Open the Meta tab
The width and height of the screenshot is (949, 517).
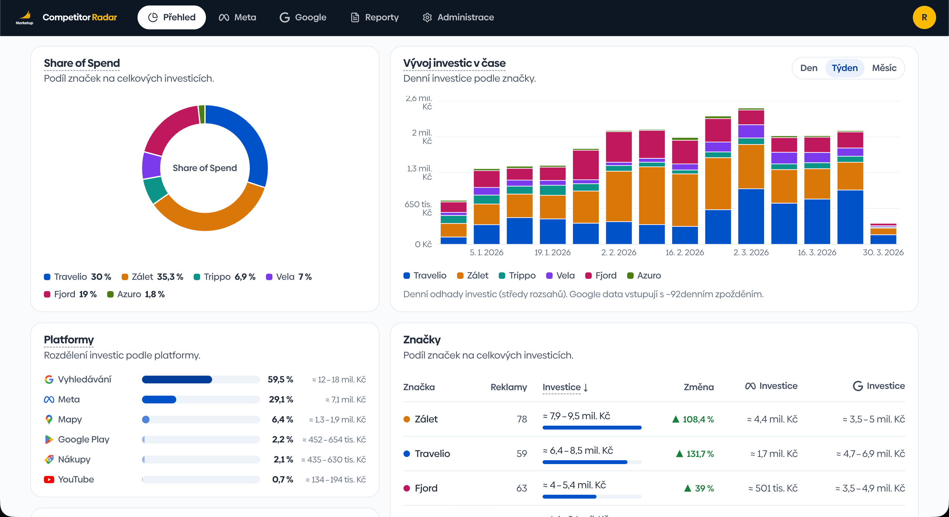tap(237, 17)
